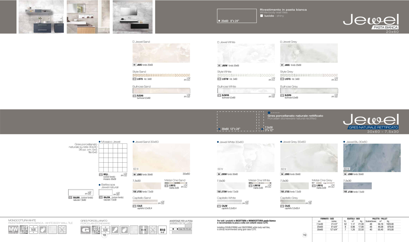
Task: Click page number 18
Action: tap(104, 235)
